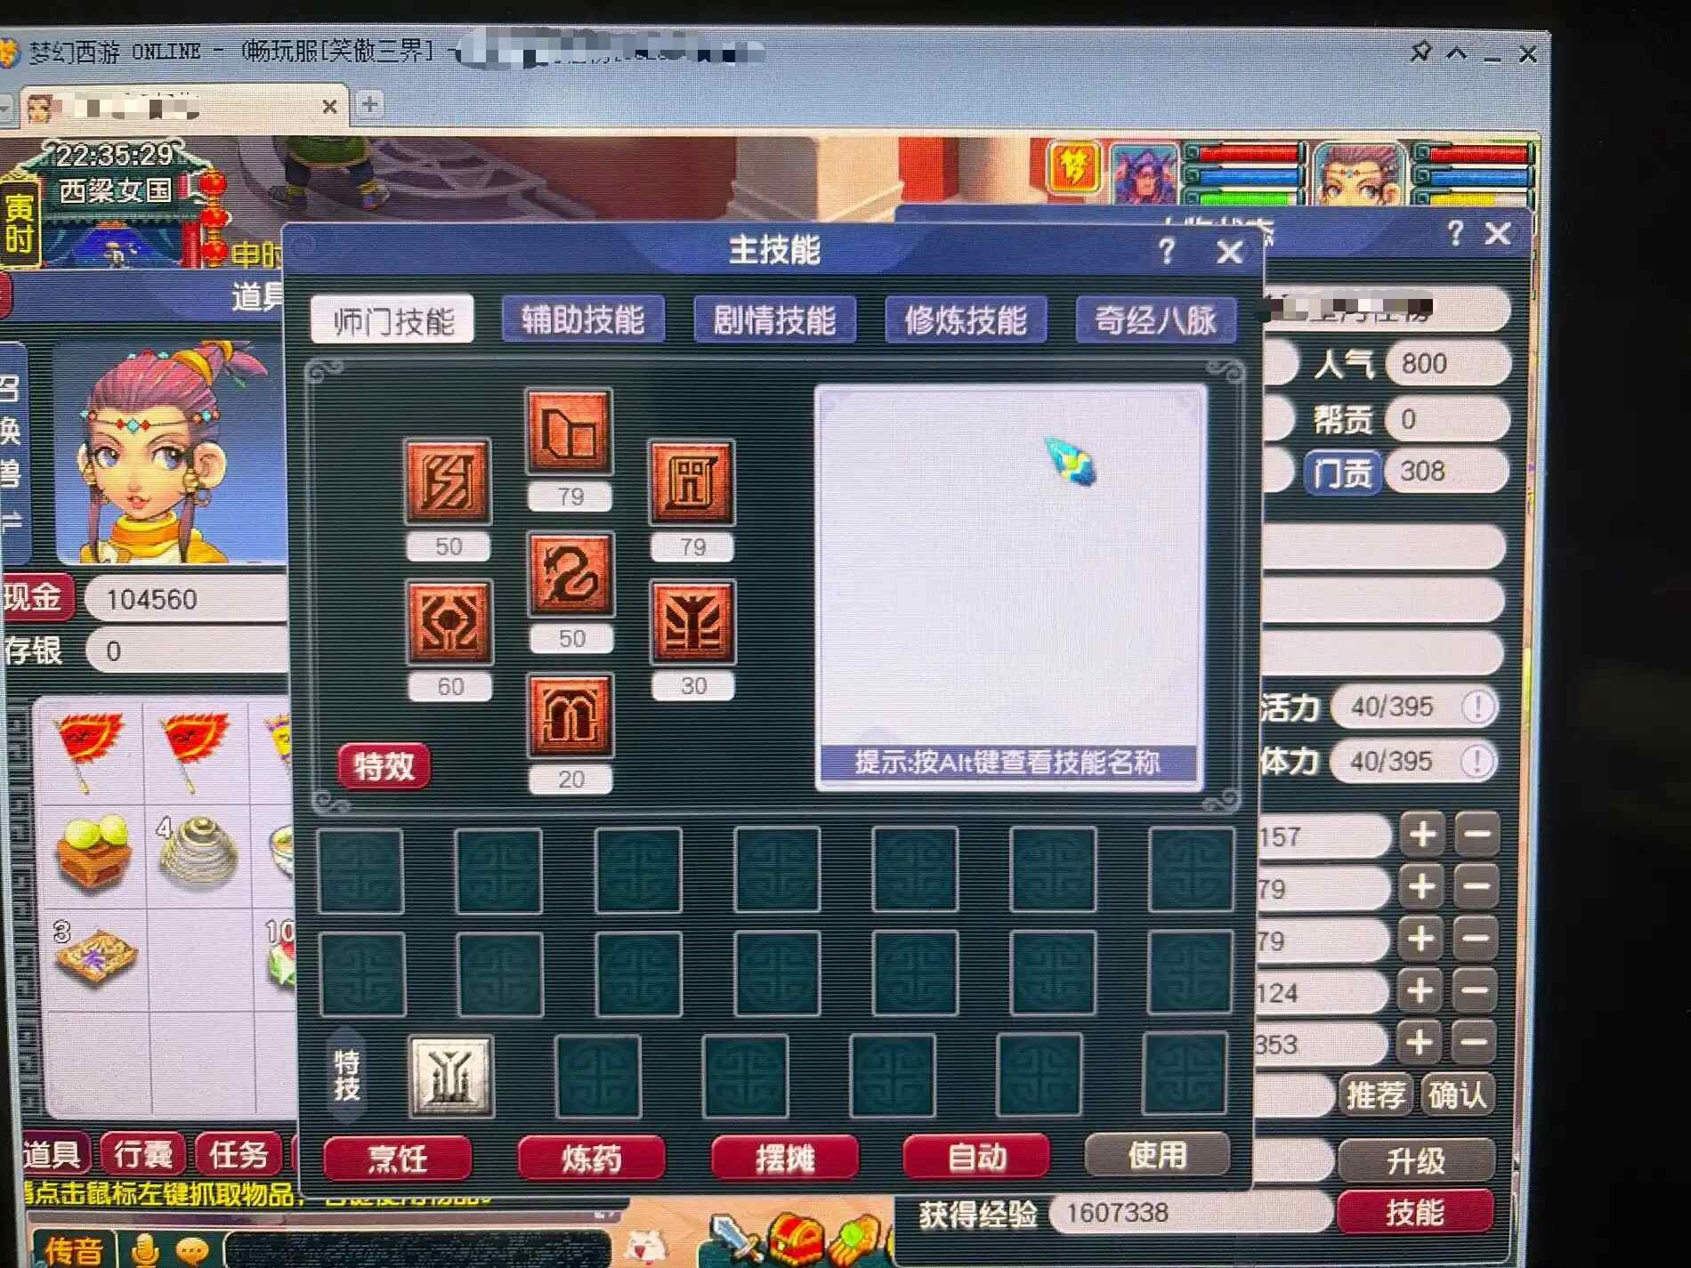Click the exclamation icon beside 体力
Screen dimensions: 1691x1268
(1477, 762)
